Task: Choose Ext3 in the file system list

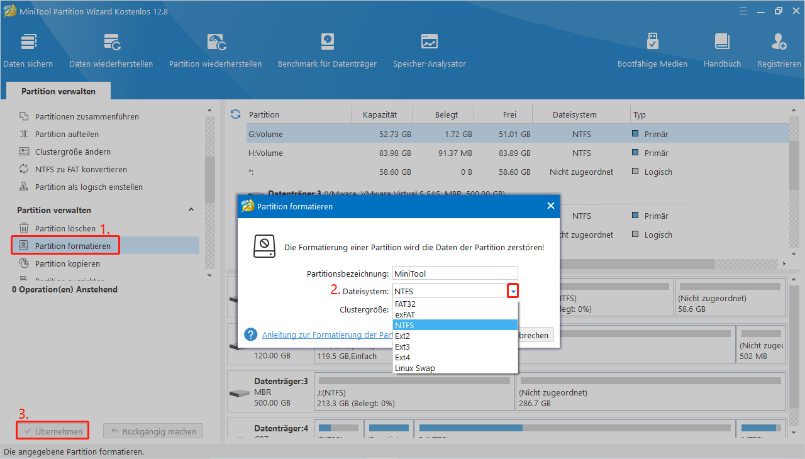Action: [x=455, y=346]
